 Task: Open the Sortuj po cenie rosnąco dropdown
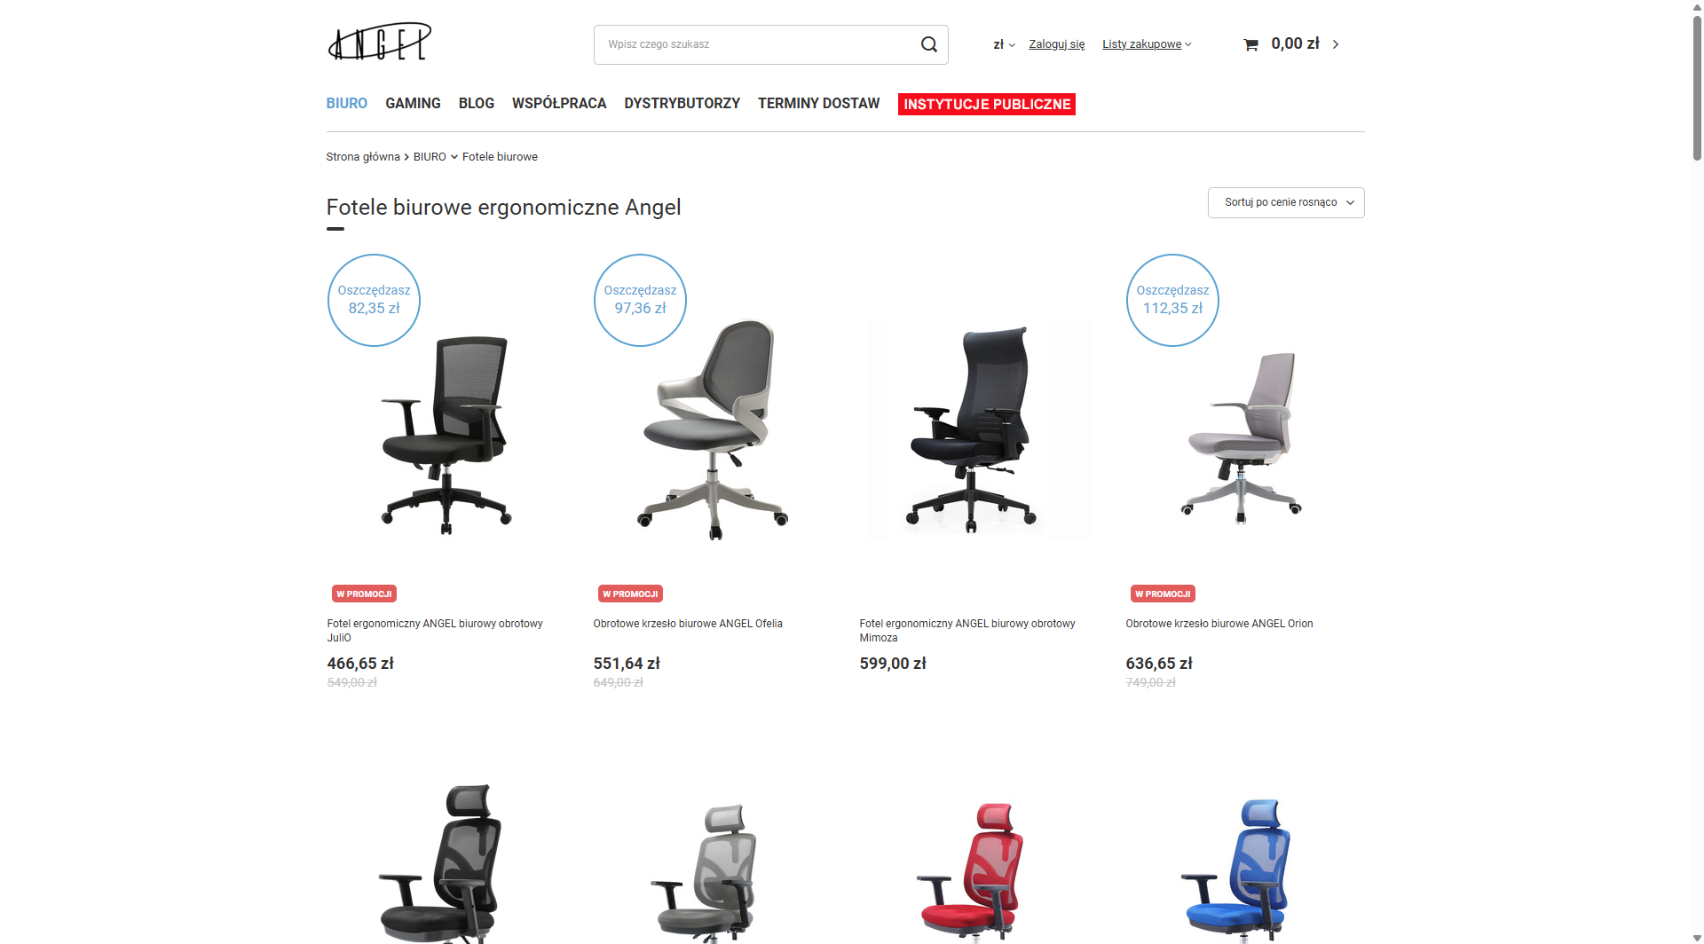coord(1286,202)
